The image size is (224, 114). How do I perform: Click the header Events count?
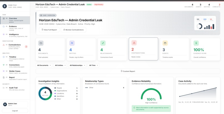click(199, 6)
